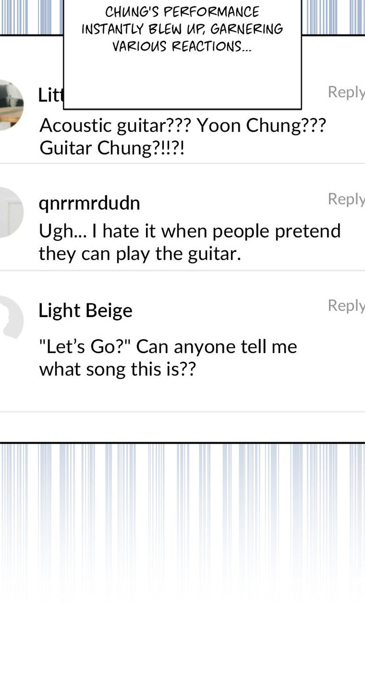Screen dimensions: 365x687
Task: Open qnrrmrdudn's gray profile avatar
Action: coord(11,212)
